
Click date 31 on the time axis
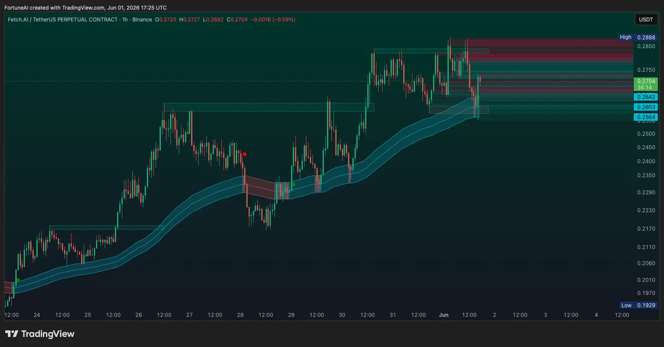(x=393, y=315)
